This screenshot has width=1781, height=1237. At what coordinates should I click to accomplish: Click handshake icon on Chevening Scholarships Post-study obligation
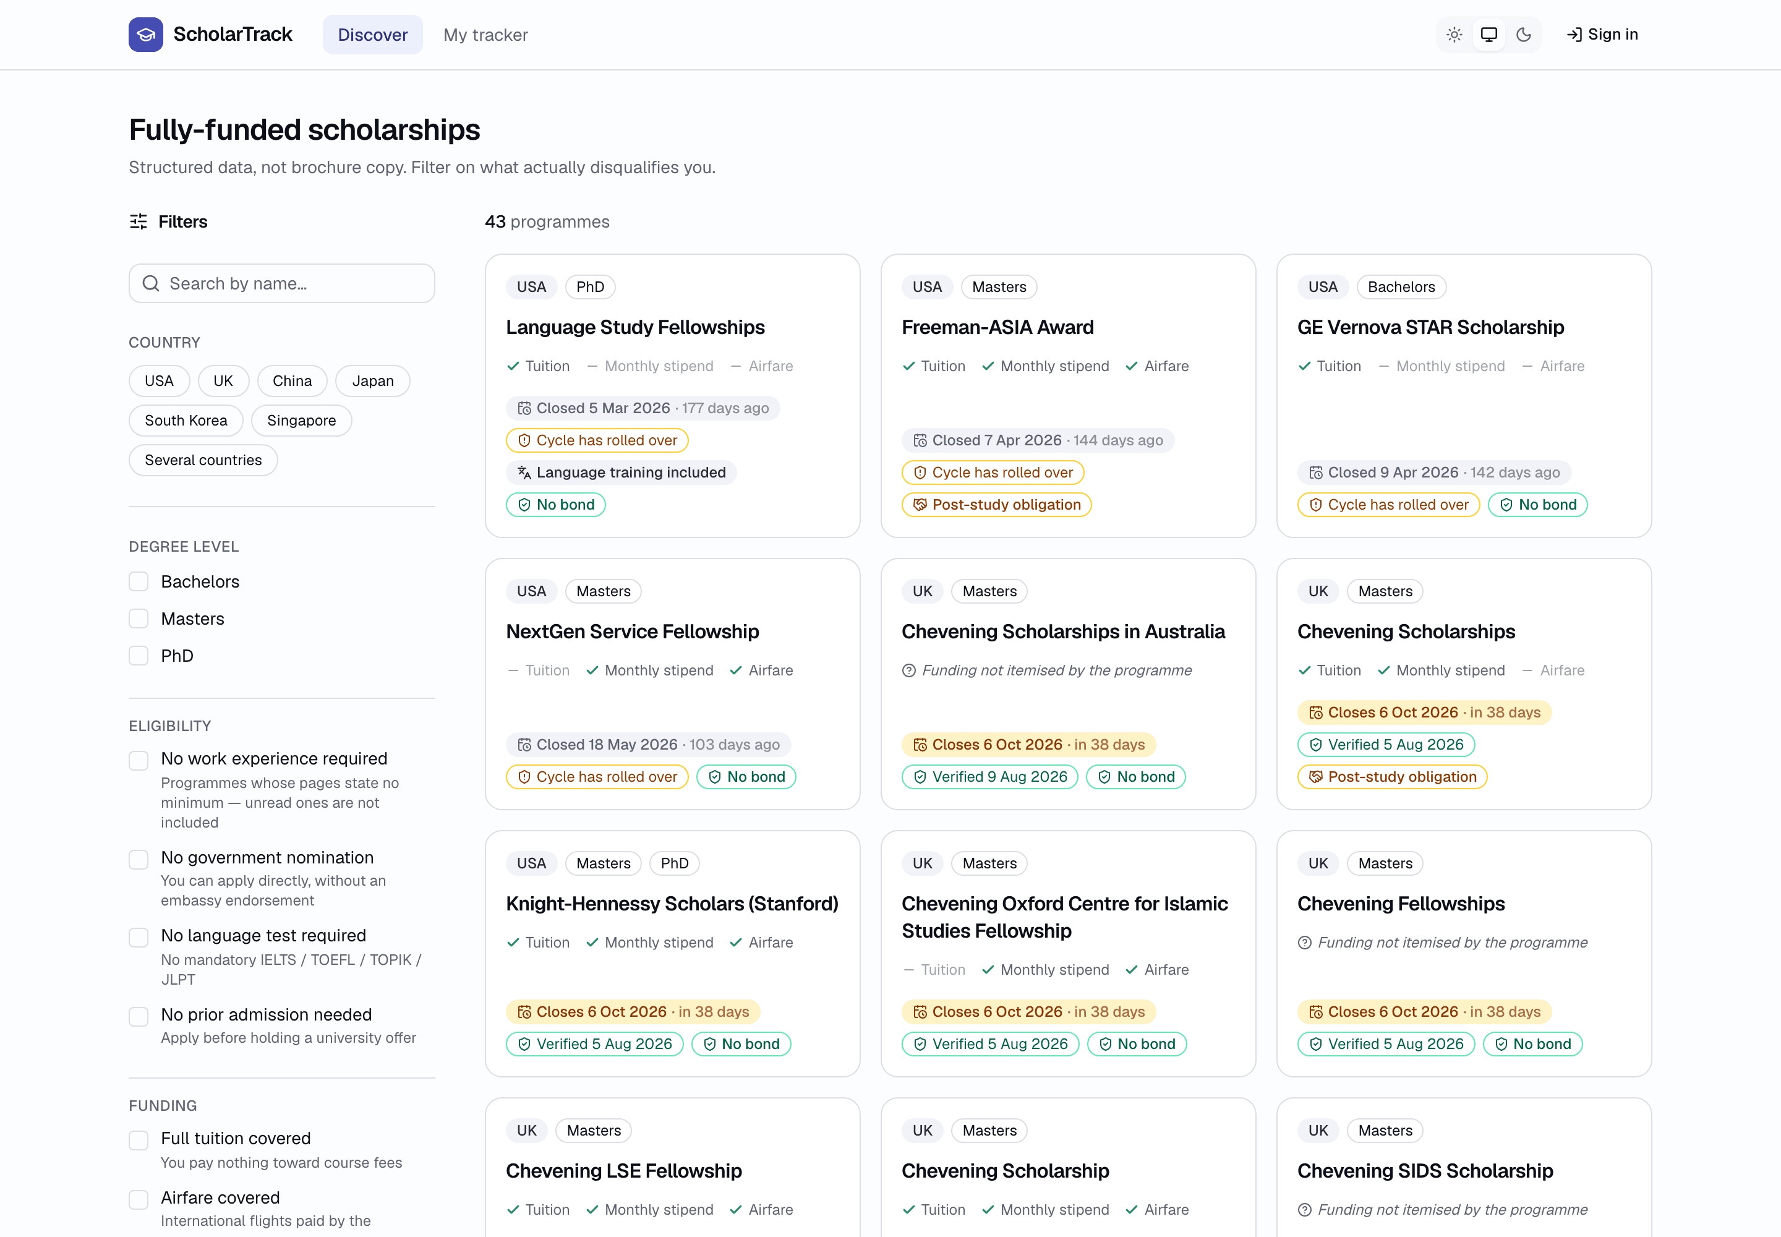(x=1316, y=777)
